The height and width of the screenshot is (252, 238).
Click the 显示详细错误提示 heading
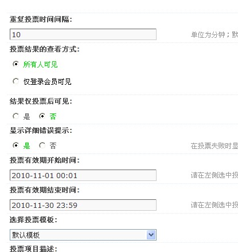coord(41,131)
